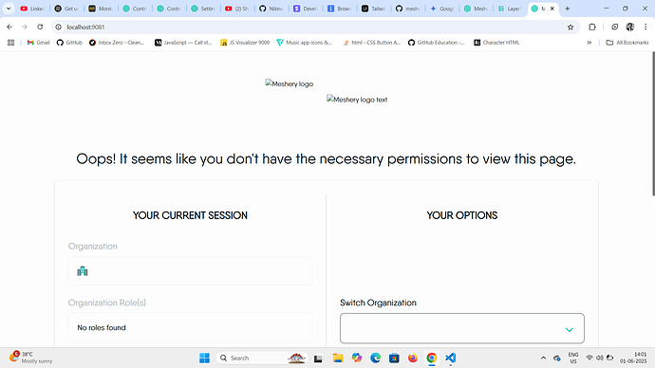The width and height of the screenshot is (655, 368).
Task: Open the Google apps grid bookmark icon
Action: [10, 43]
